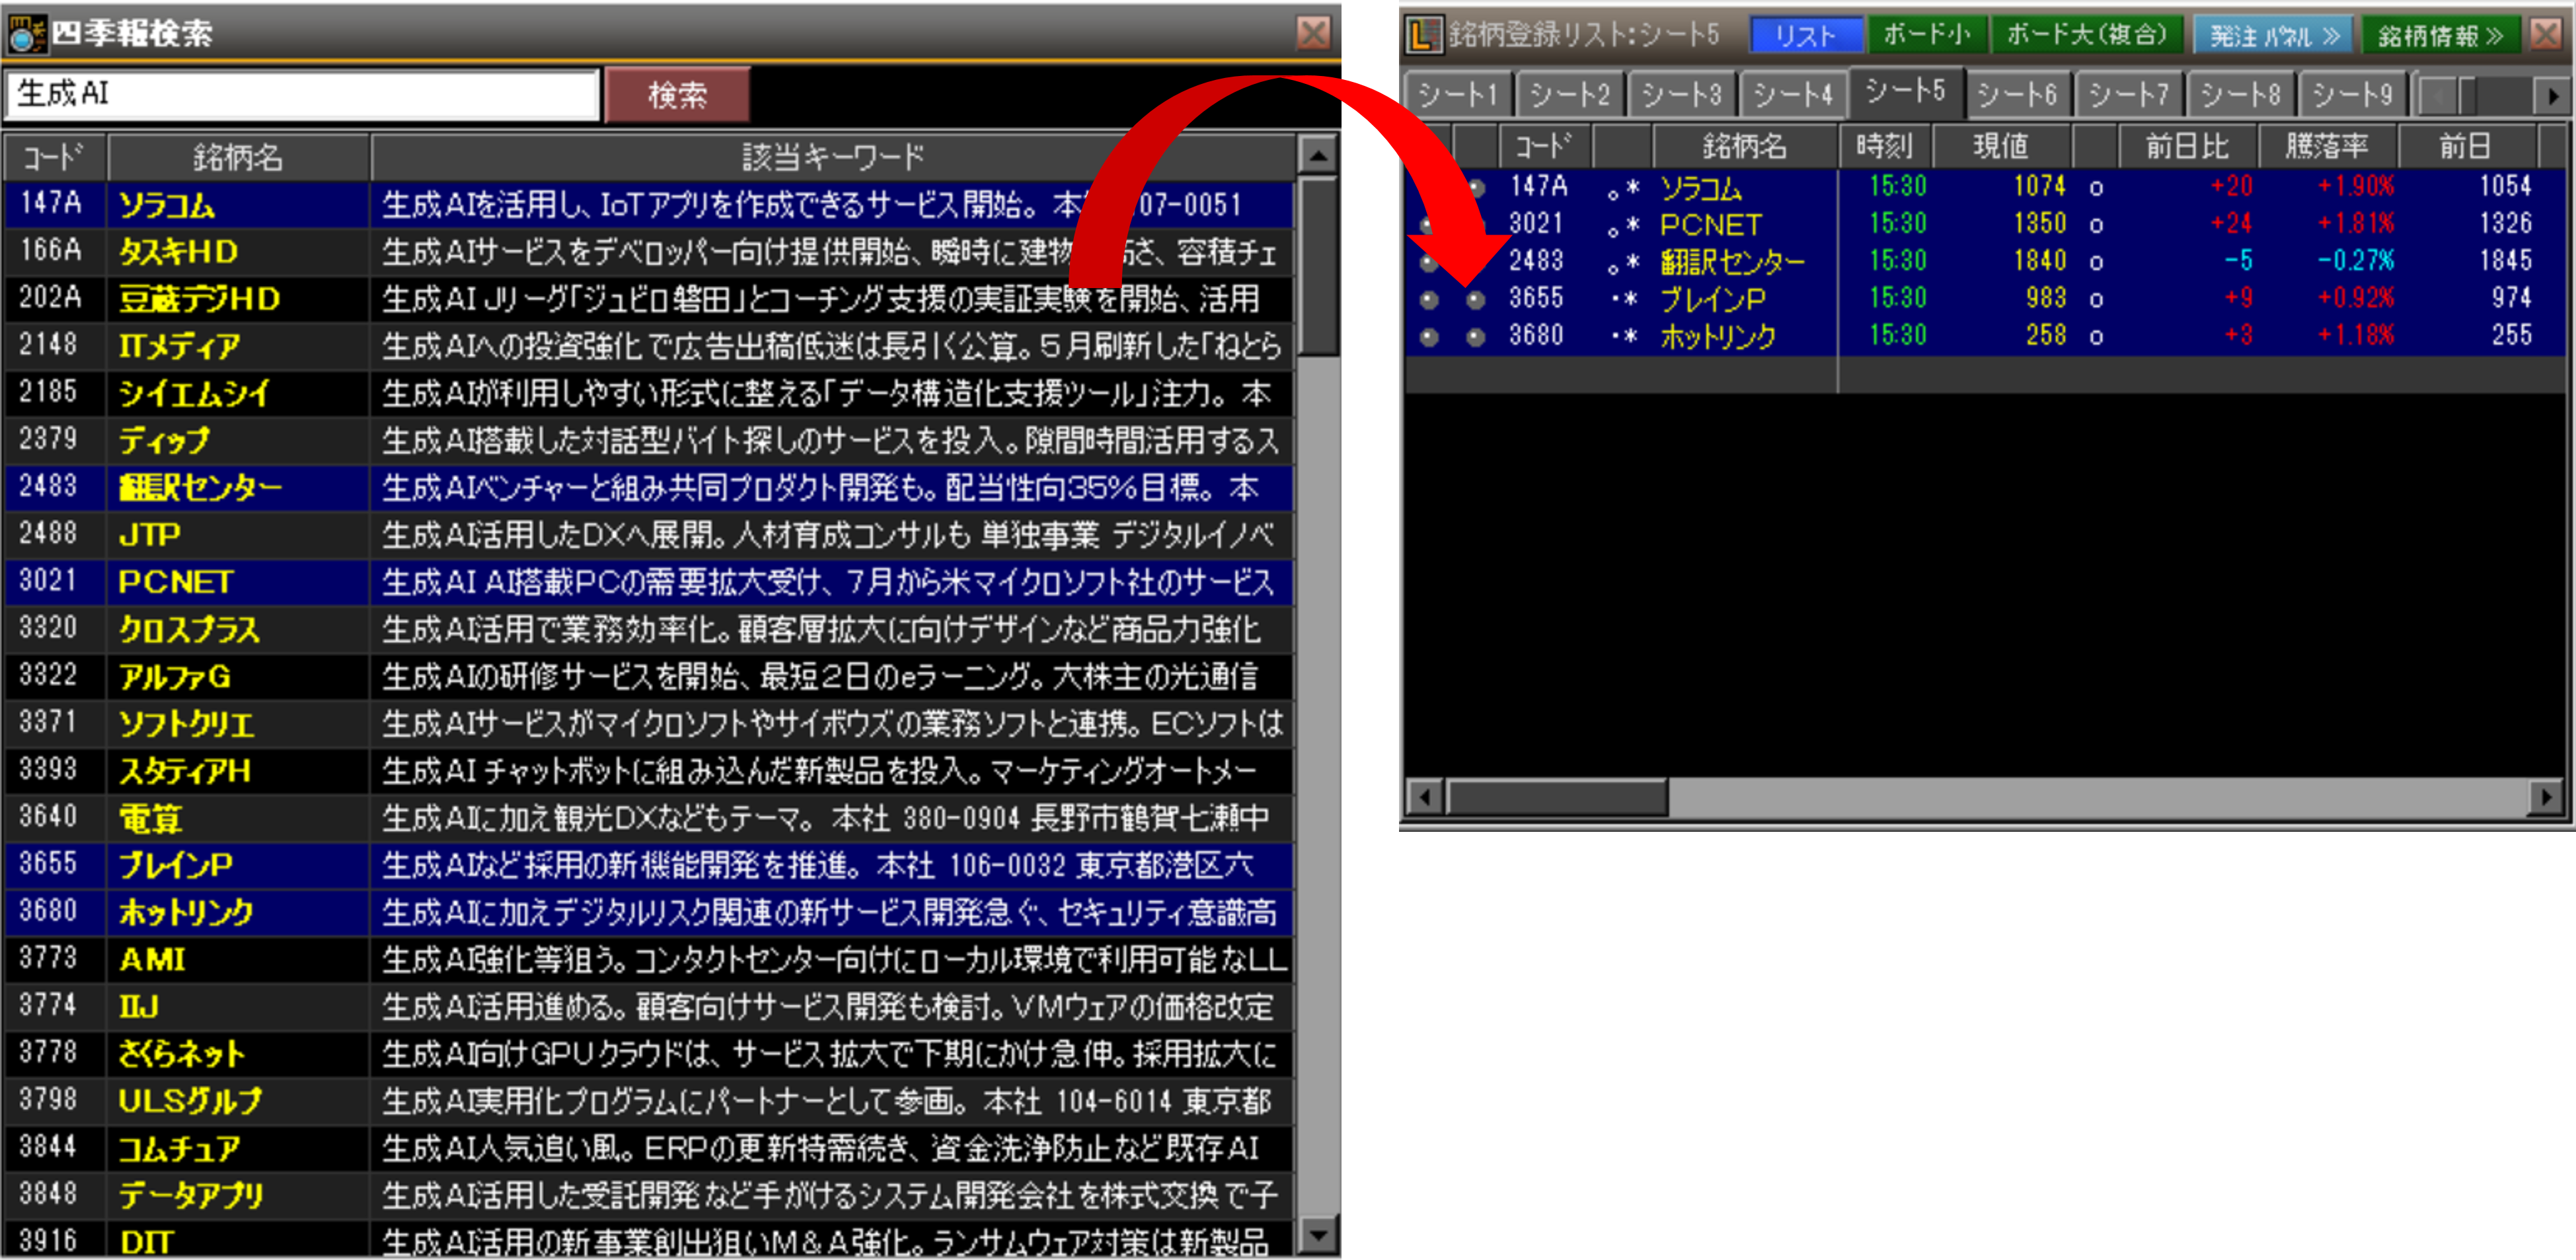Click the 騰落率 column header

2327,147
